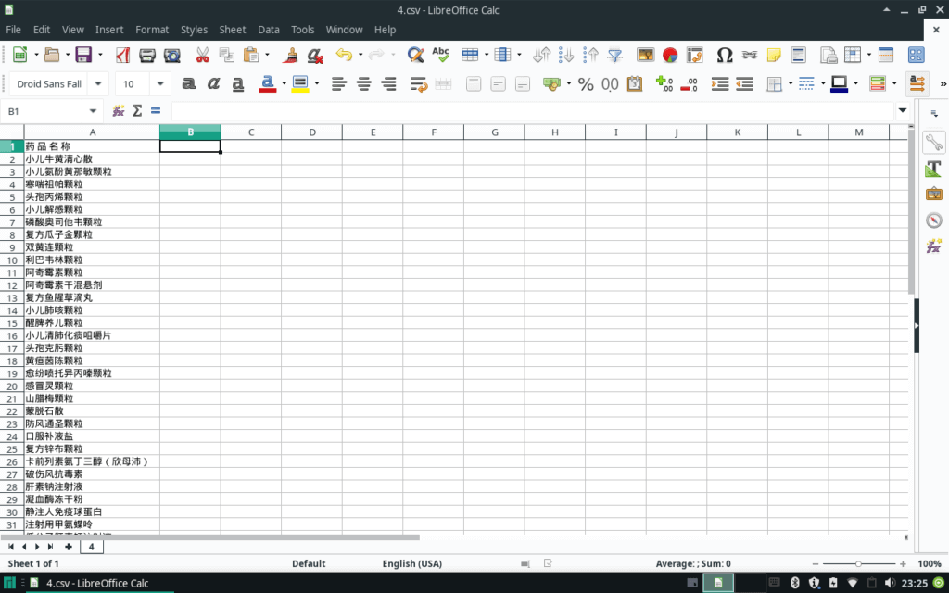Open the Special Character omega icon
949x593 pixels.
(x=725, y=56)
